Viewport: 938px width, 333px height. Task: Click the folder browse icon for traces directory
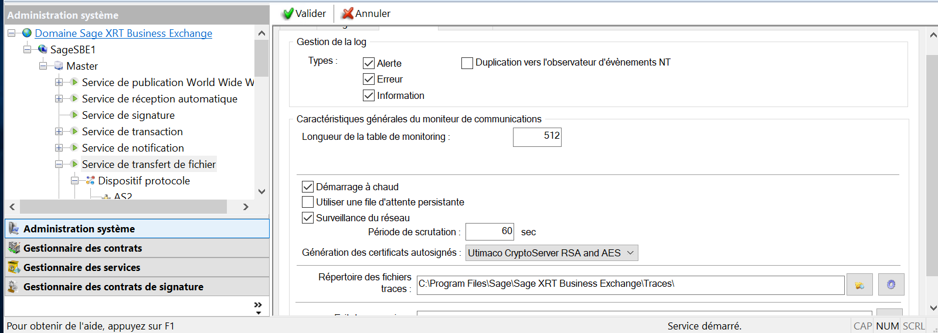[x=859, y=285]
